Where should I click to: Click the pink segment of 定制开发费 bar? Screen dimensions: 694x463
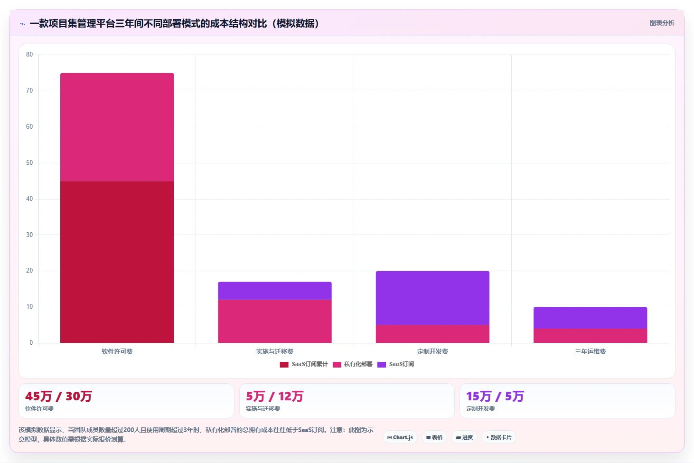pos(432,334)
